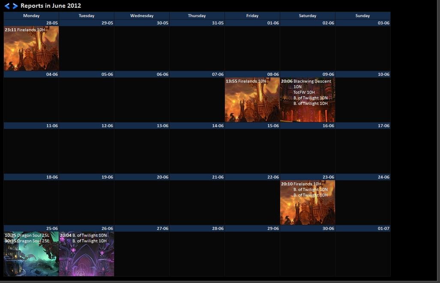
Task: Click the 23-06 date label
Action: pyautogui.click(x=328, y=177)
